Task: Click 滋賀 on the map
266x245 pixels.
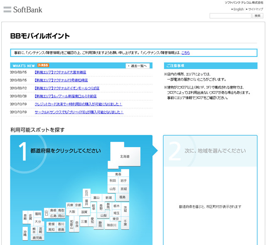Action: [x=84, y=212]
